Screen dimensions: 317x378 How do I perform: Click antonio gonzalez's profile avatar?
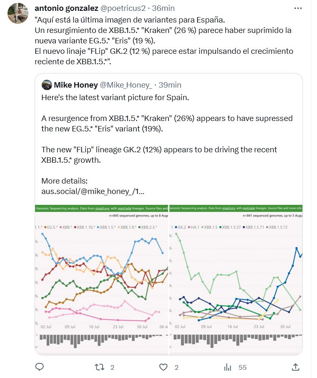pyautogui.click(x=18, y=13)
